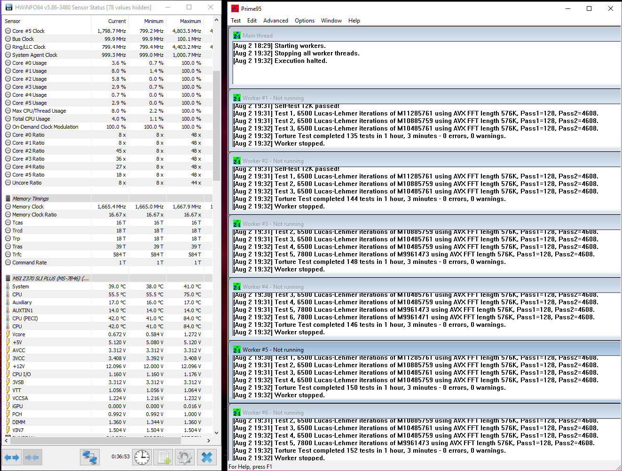Select the Max CPU/Thread Usage row
This screenshot has height=471, width=622.
108,111
